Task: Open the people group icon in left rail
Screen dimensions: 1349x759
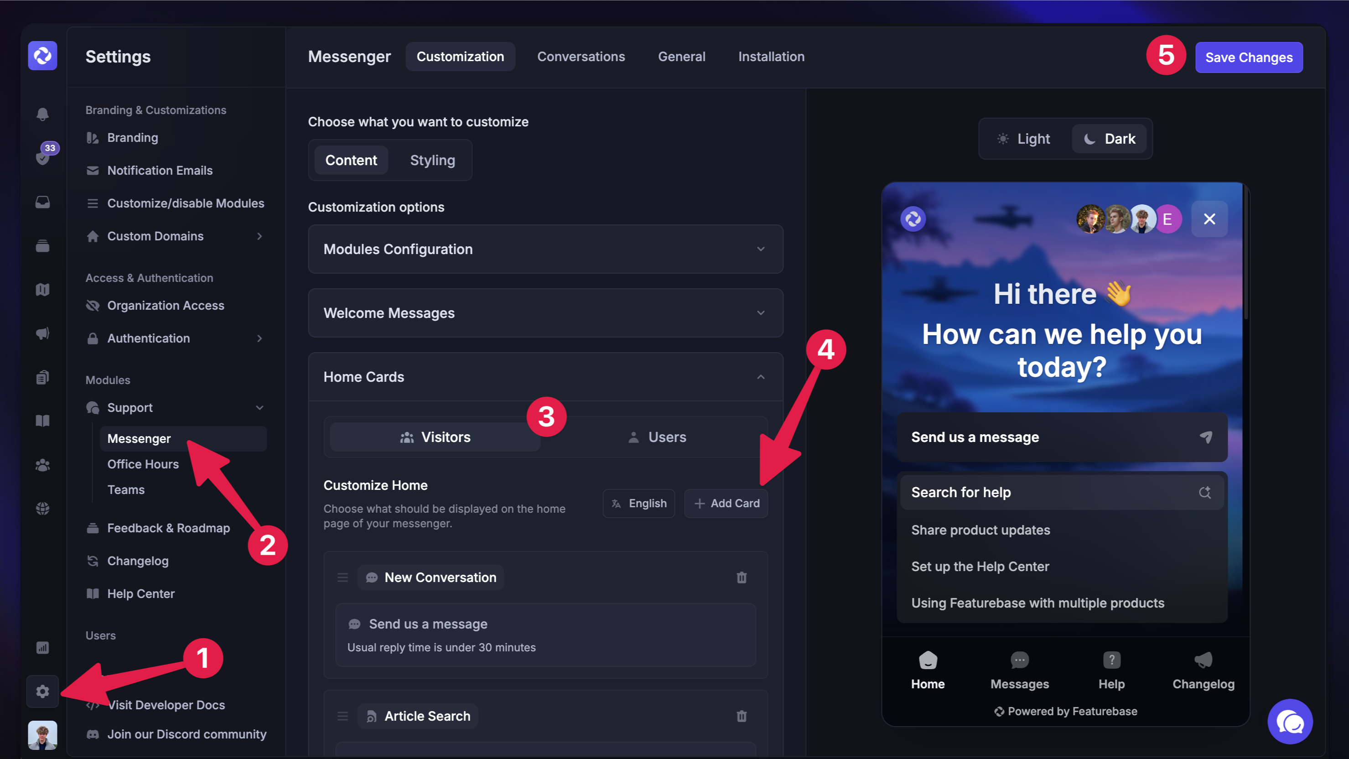Action: (42, 465)
